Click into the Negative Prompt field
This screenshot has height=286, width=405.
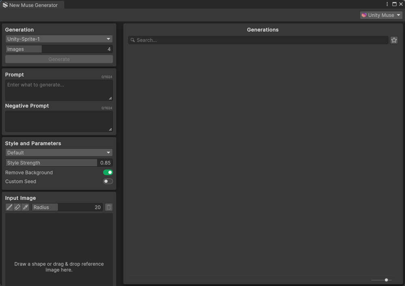59,121
